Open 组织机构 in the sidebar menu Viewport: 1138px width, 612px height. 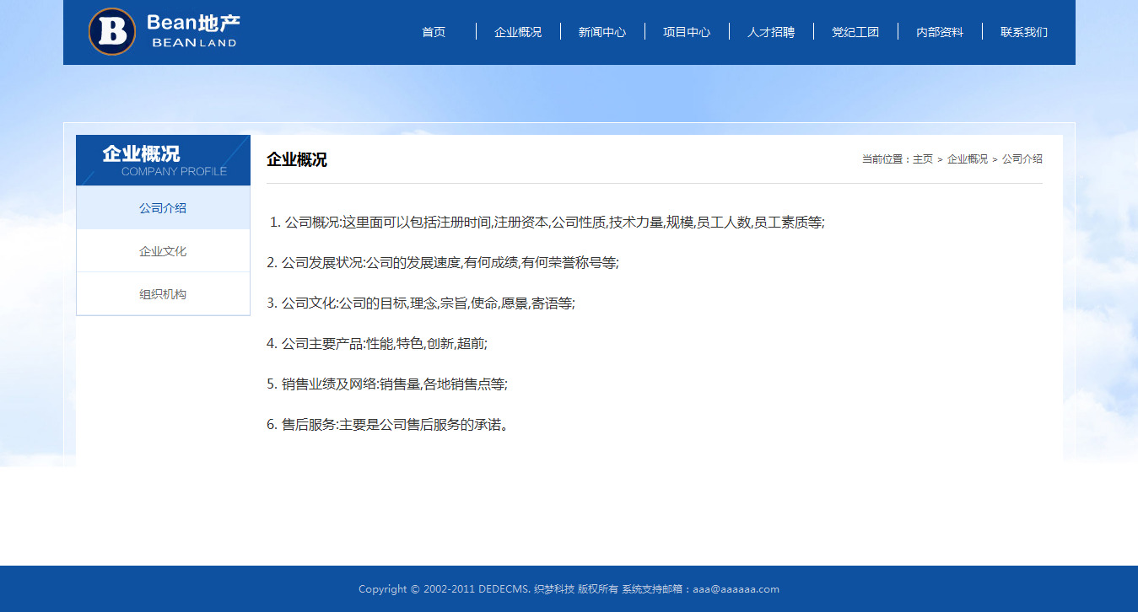click(163, 294)
